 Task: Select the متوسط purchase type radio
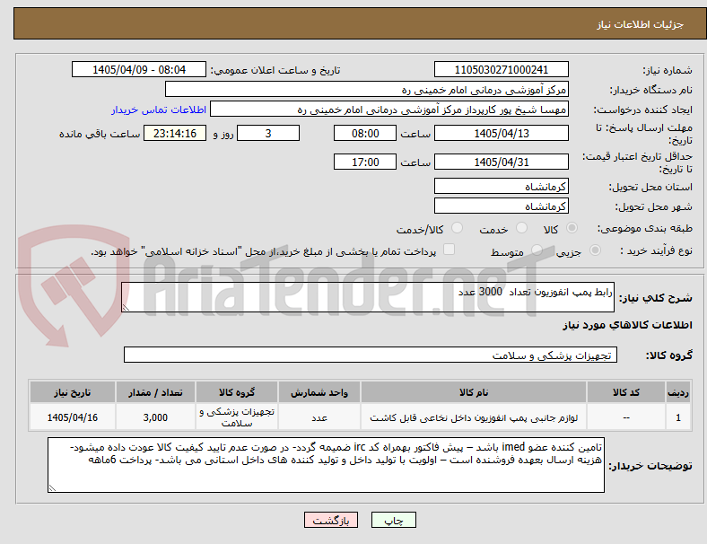tap(537, 250)
